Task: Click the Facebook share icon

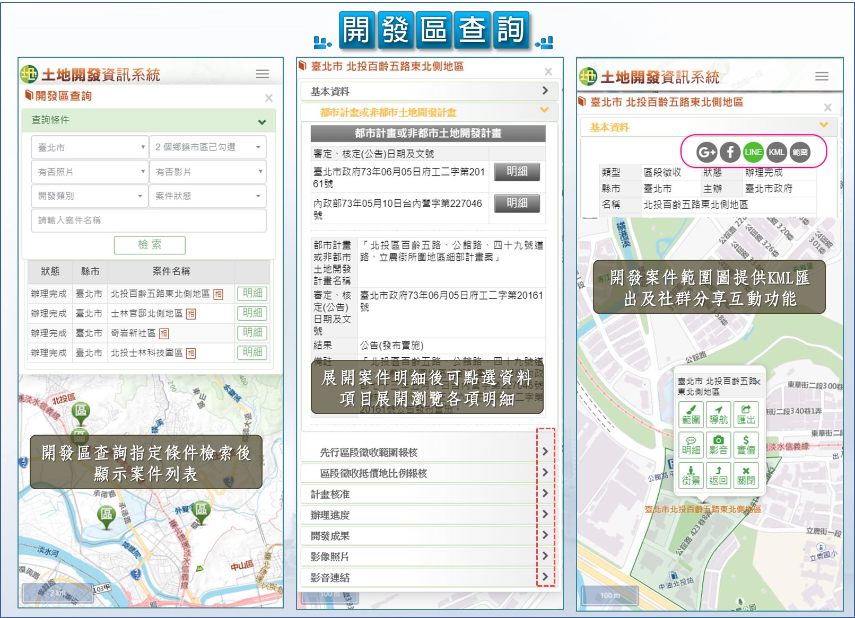Action: click(730, 153)
